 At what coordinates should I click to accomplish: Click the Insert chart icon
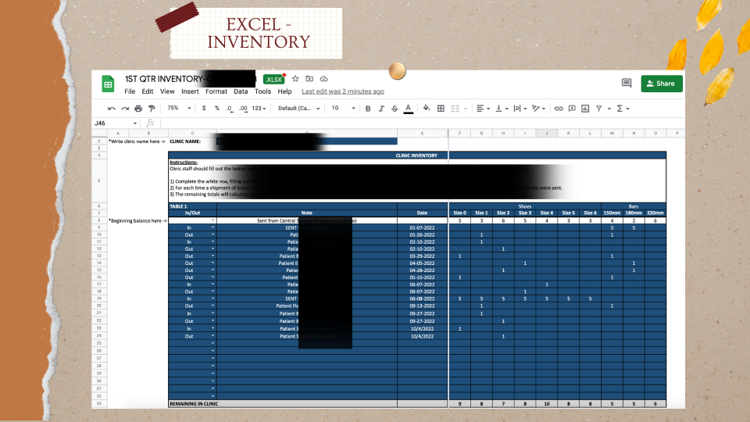pyautogui.click(x=585, y=109)
